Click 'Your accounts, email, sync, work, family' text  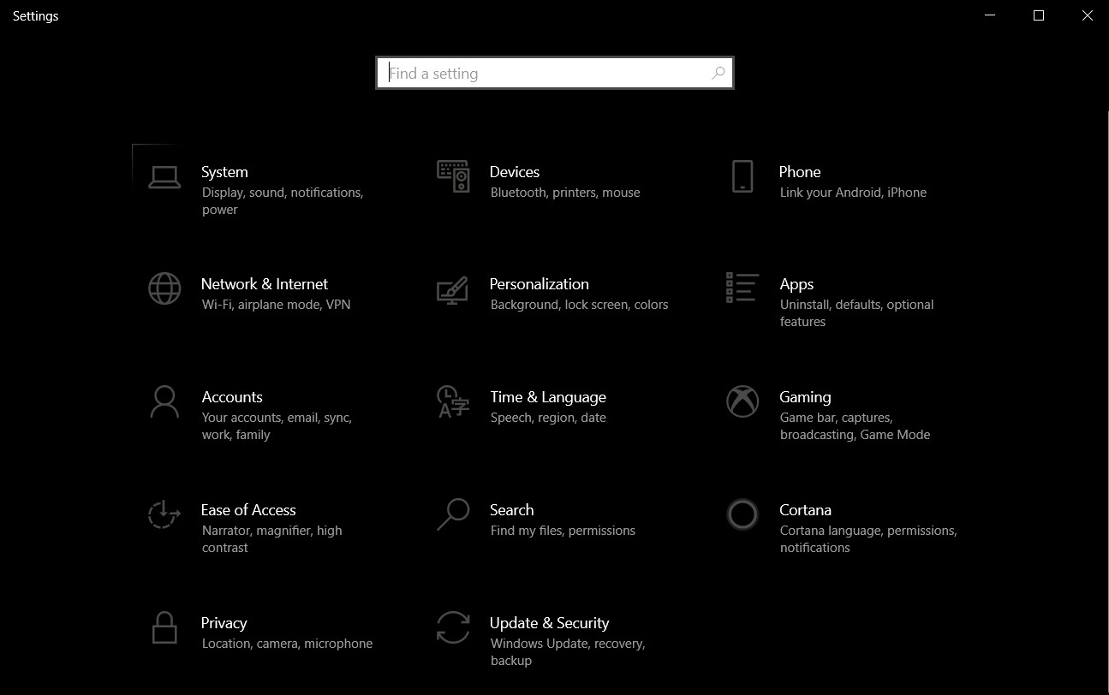(277, 426)
